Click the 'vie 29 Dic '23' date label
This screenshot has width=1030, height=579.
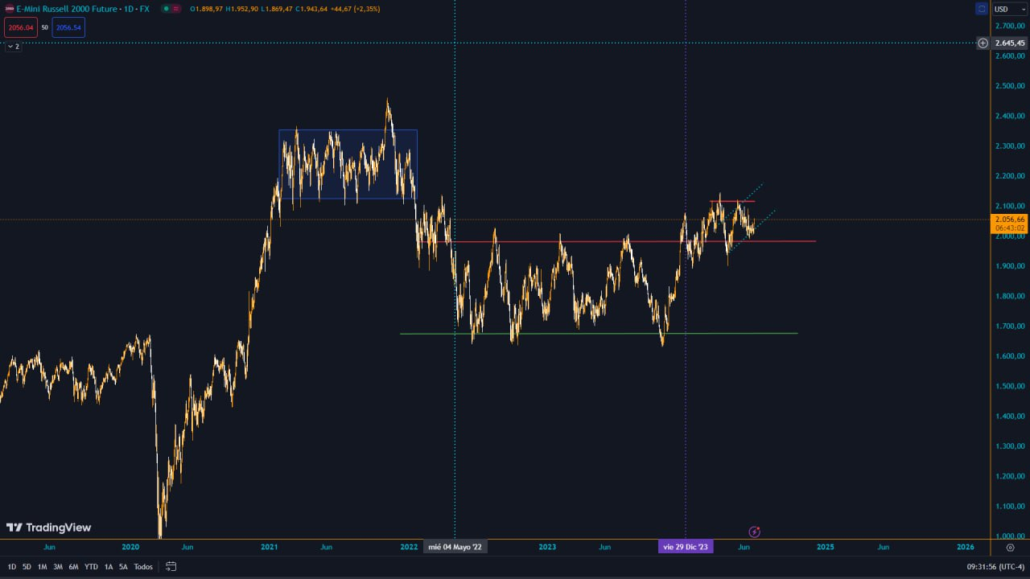686,547
